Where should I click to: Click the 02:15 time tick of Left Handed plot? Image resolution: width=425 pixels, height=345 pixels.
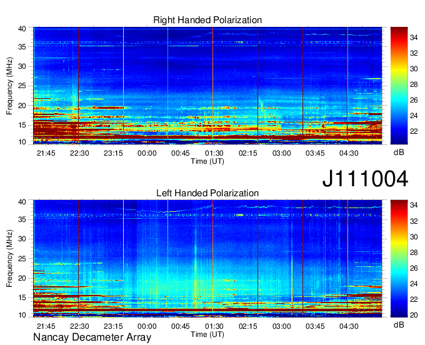tap(247, 326)
